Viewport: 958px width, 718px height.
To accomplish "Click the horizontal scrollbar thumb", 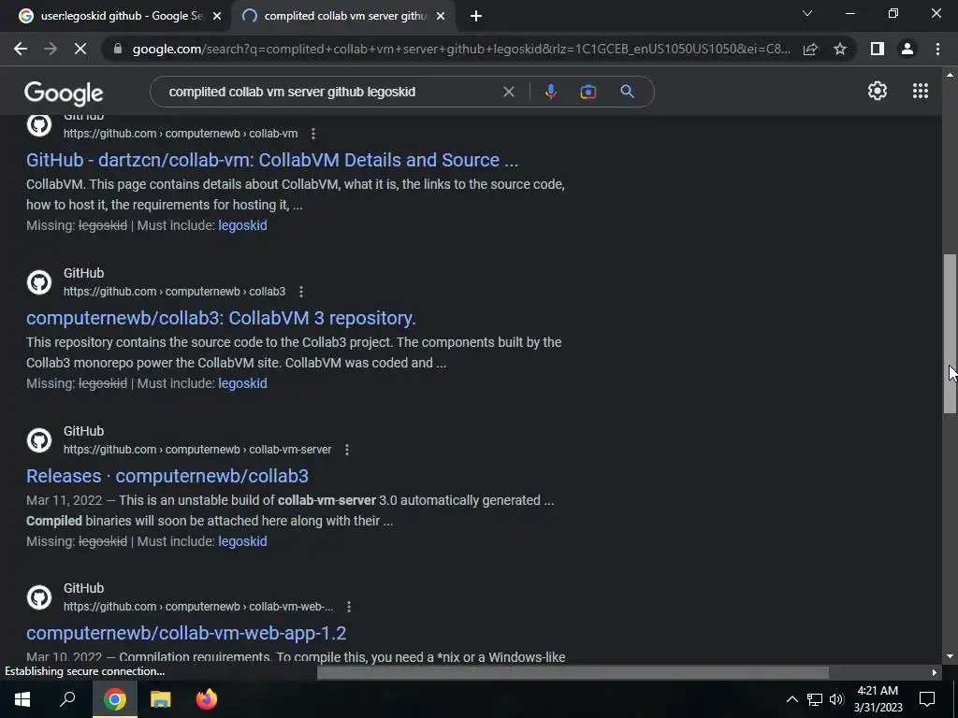I will (x=573, y=672).
